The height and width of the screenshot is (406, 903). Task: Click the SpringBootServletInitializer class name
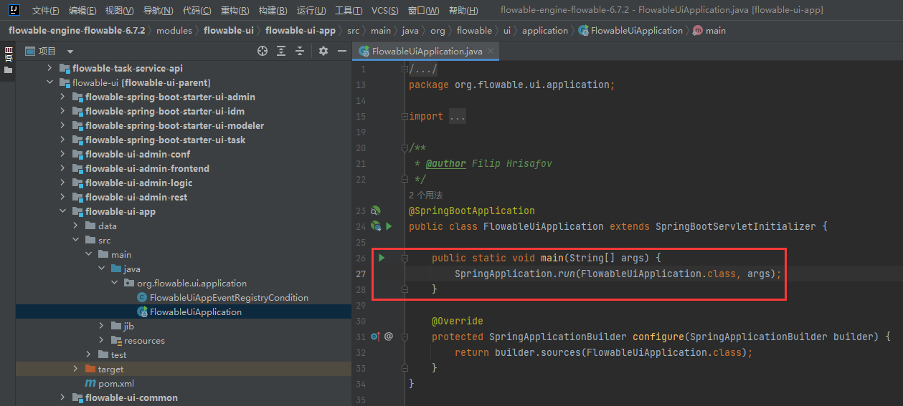pyautogui.click(x=735, y=226)
